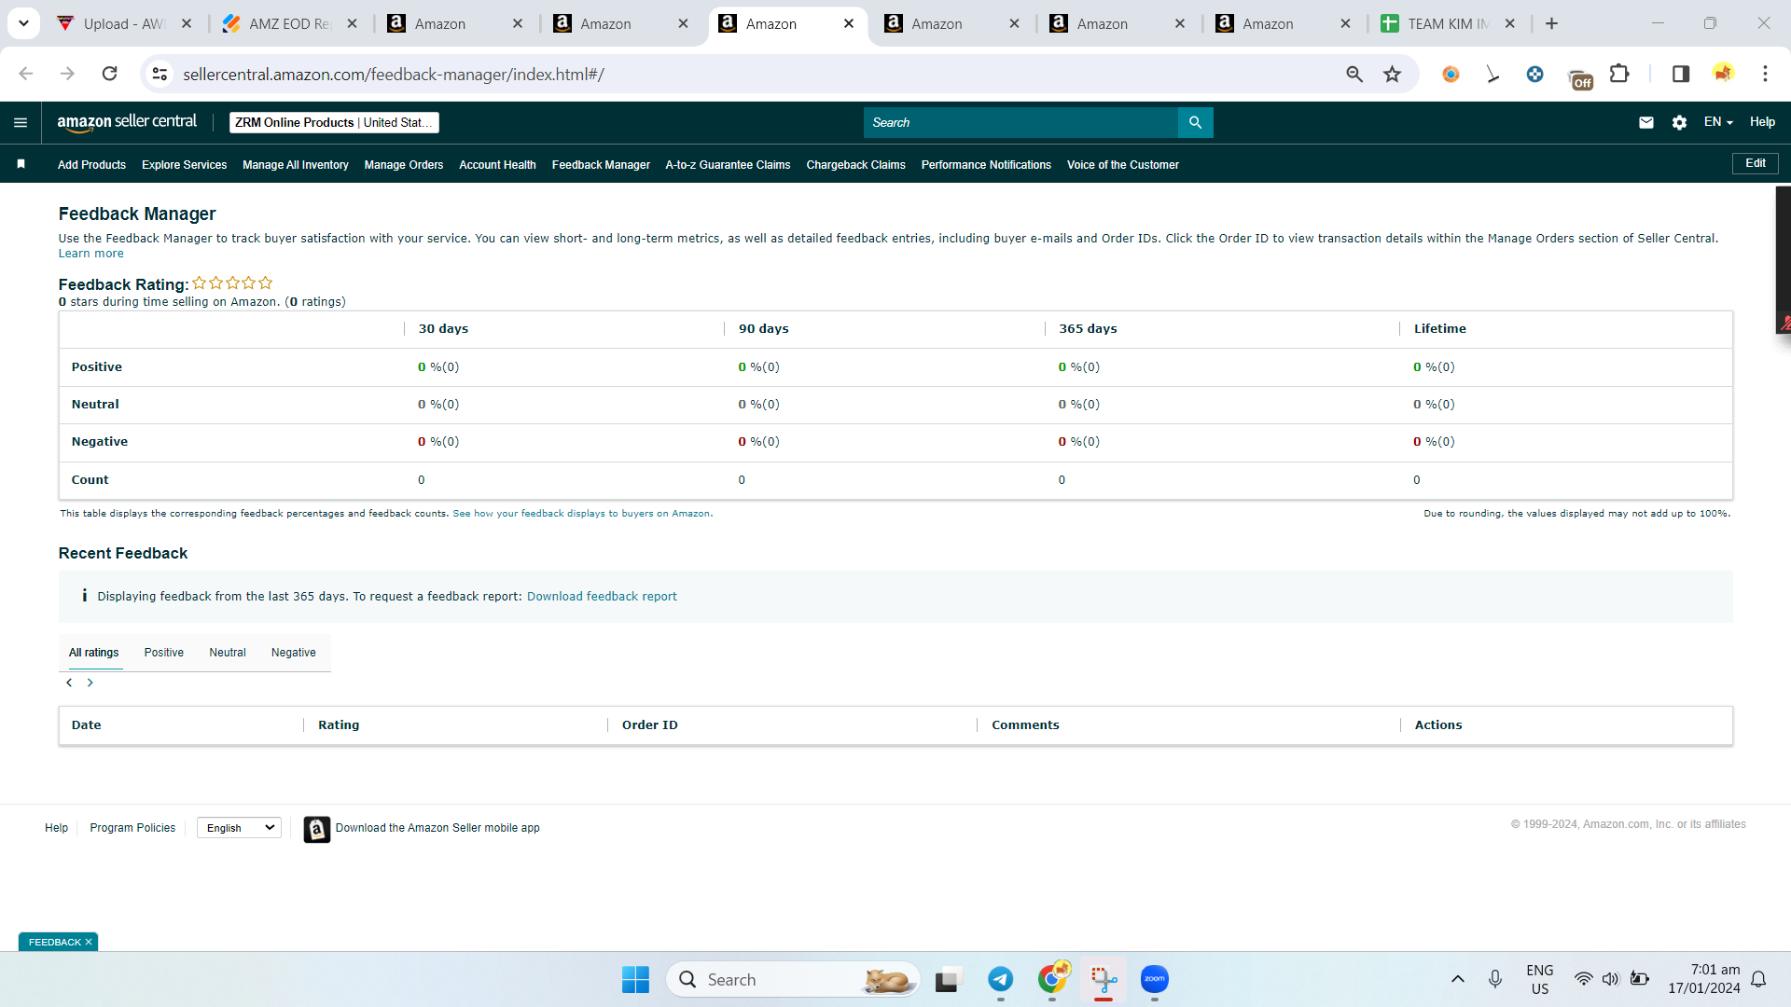The image size is (1791, 1007).
Task: Toggle the browser side panel icon
Action: coord(1681,74)
